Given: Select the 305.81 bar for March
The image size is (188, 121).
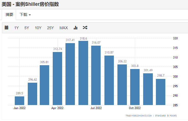Looking at the screenshot, I should [x=45, y=85].
